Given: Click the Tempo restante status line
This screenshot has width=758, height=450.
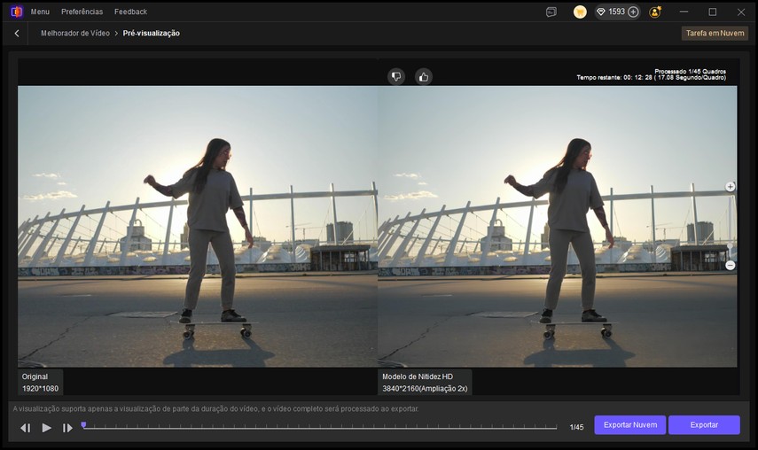Looking at the screenshot, I should tap(651, 78).
